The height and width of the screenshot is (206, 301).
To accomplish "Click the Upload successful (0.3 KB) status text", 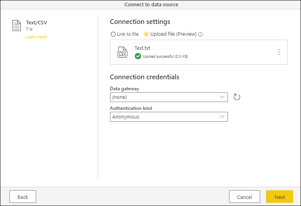I will [x=165, y=57].
